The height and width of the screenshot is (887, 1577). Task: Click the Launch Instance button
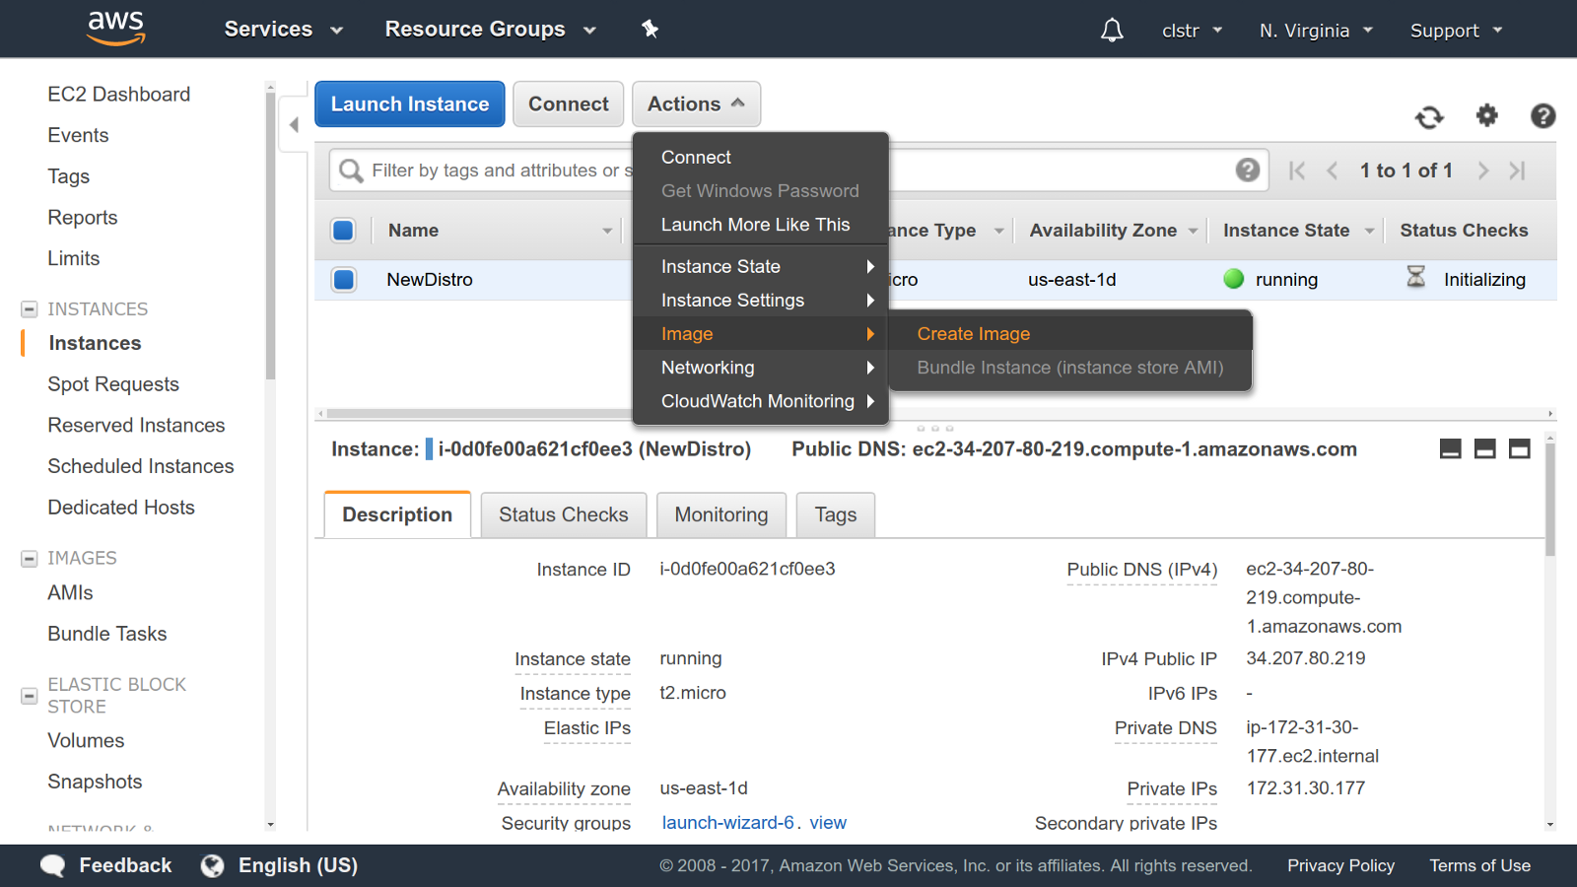[410, 104]
